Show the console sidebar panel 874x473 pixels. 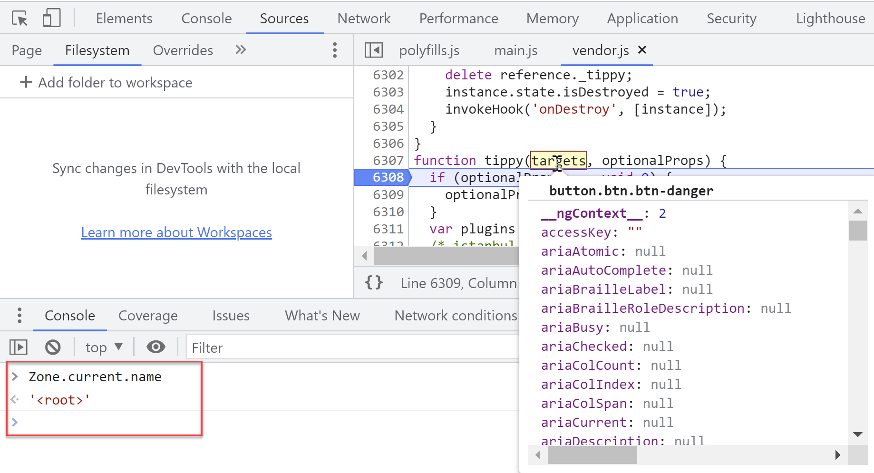[x=19, y=348]
